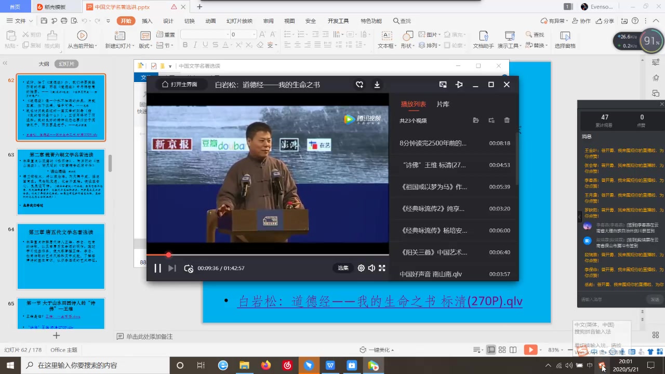Start slideshow from orange play button
Image resolution: width=665 pixels, height=374 pixels.
point(530,350)
